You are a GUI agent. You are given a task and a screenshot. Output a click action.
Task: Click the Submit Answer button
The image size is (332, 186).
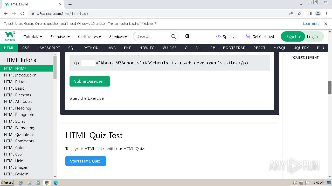click(x=90, y=81)
